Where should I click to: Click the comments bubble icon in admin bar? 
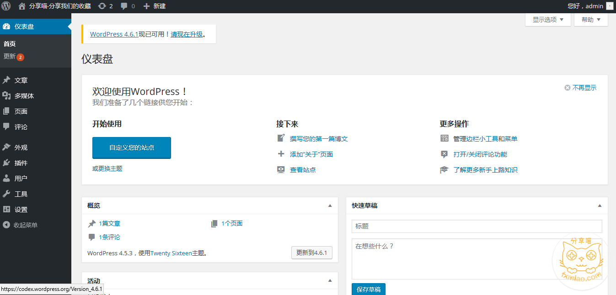point(124,6)
